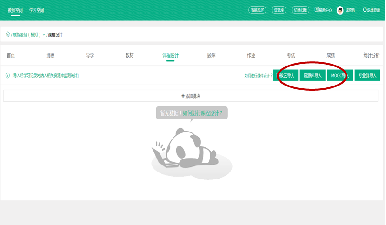The width and height of the screenshot is (386, 225).
Task: Open the 如何进行课程设计？ link
Action: [205, 113]
